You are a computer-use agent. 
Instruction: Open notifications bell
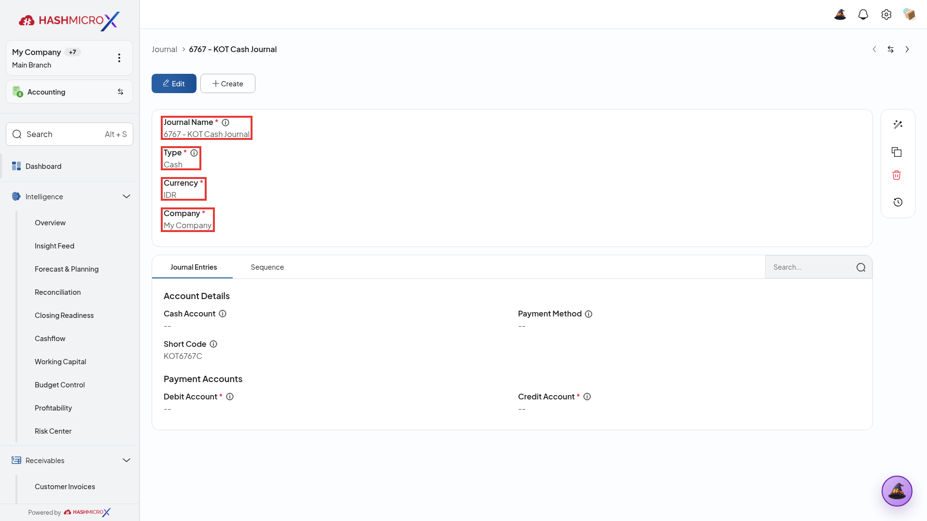click(863, 14)
